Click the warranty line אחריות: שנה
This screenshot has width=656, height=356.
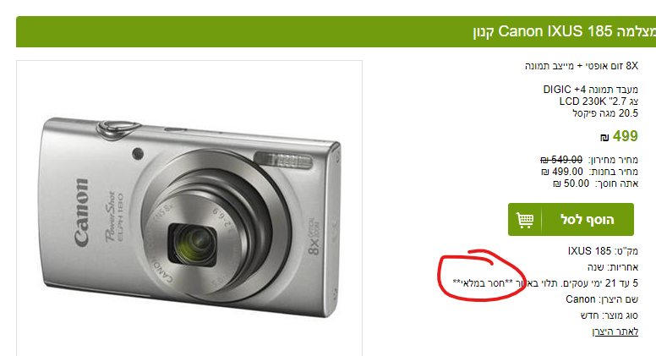613,267
